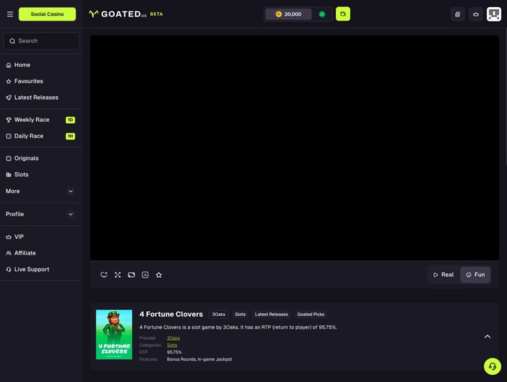Switch to Fun play mode
This screenshot has height=382, width=507.
pos(476,275)
